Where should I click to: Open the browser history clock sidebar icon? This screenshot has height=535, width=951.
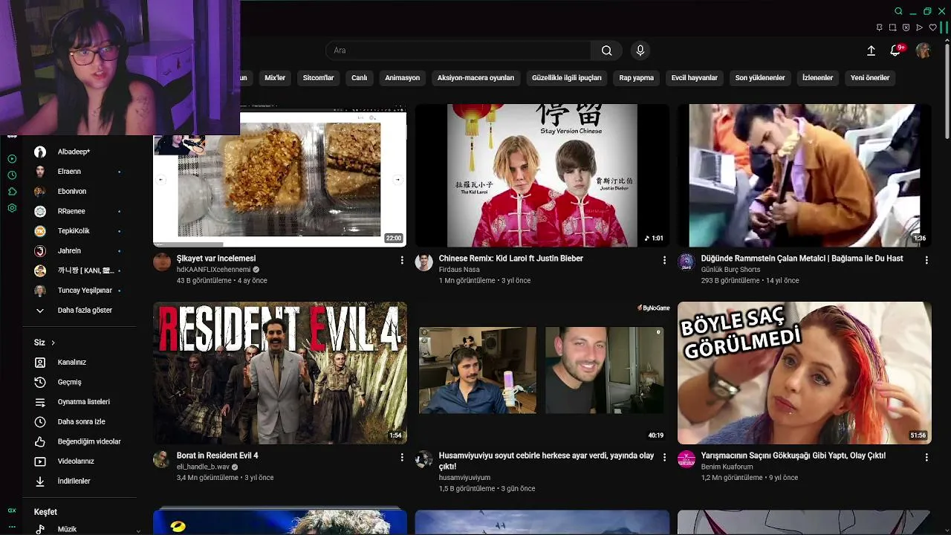coord(12,175)
